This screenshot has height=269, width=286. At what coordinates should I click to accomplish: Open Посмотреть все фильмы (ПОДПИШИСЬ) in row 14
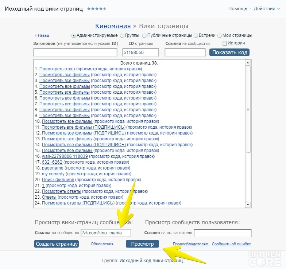tap(84, 145)
